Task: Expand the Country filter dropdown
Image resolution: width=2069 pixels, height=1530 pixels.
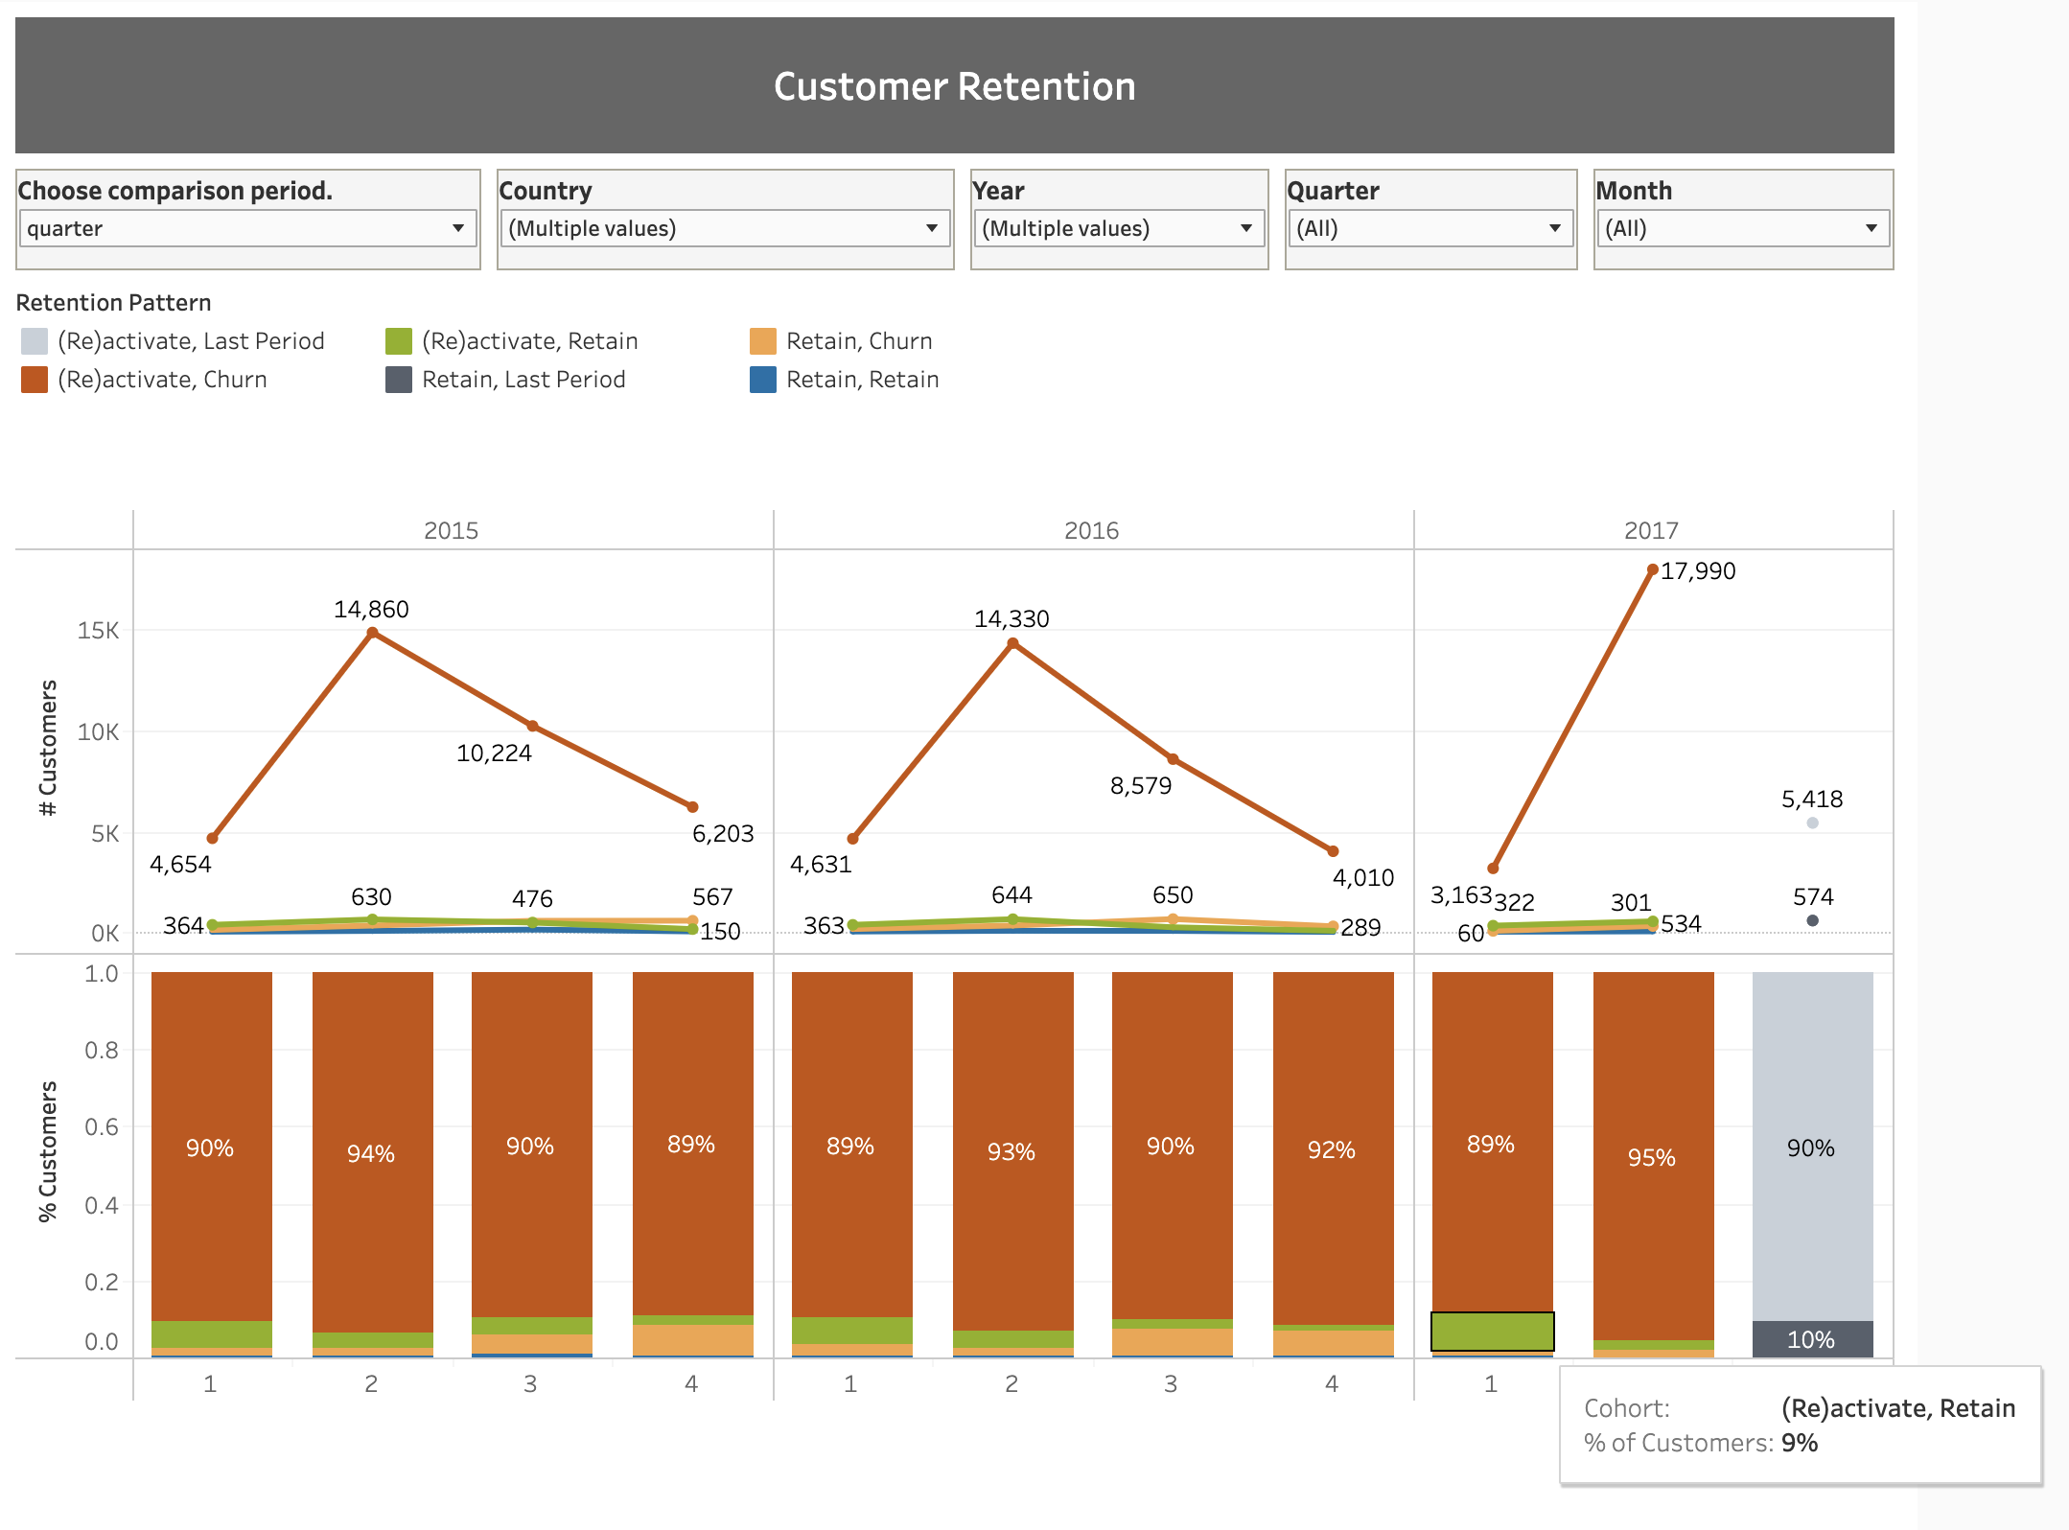Action: click(x=724, y=228)
